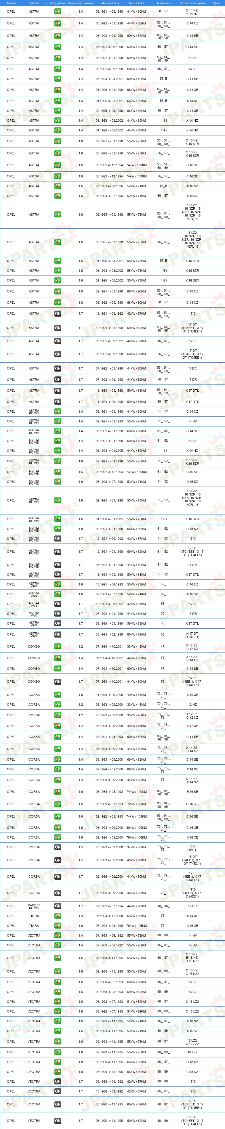
Task: Click petrol icon in Corsa 1.0 row
Action: [58, 694]
